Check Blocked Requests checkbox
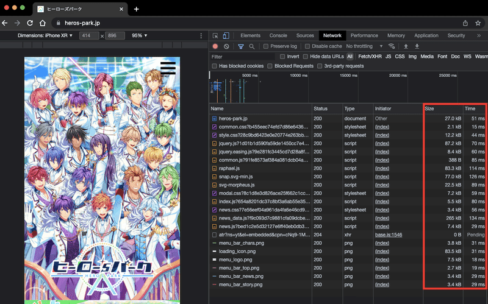Image resolution: width=488 pixels, height=304 pixels. point(270,66)
